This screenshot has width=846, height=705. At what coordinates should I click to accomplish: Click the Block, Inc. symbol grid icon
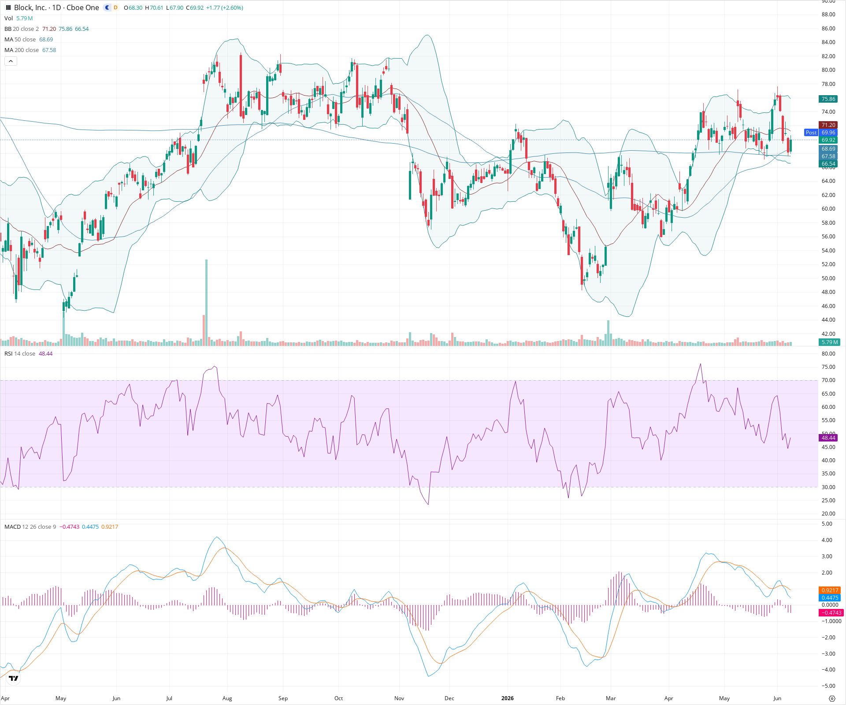click(8, 7)
